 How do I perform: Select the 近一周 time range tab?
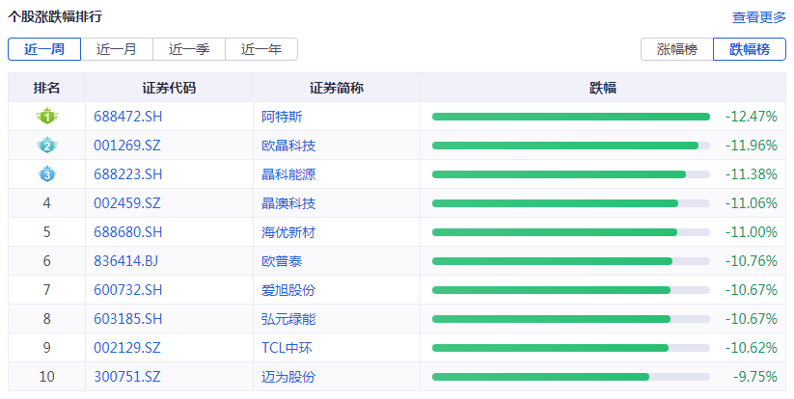tap(44, 49)
